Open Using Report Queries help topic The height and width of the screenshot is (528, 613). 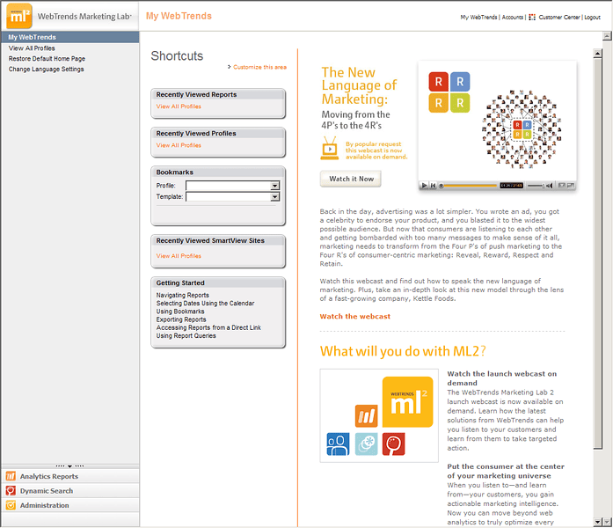pos(186,336)
